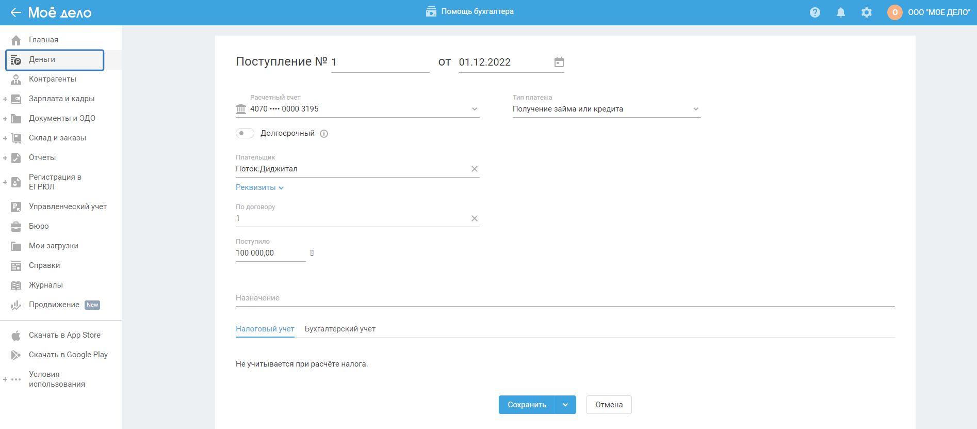Click the Склад и заказы icon
This screenshot has height=429, width=977.
coord(16,138)
